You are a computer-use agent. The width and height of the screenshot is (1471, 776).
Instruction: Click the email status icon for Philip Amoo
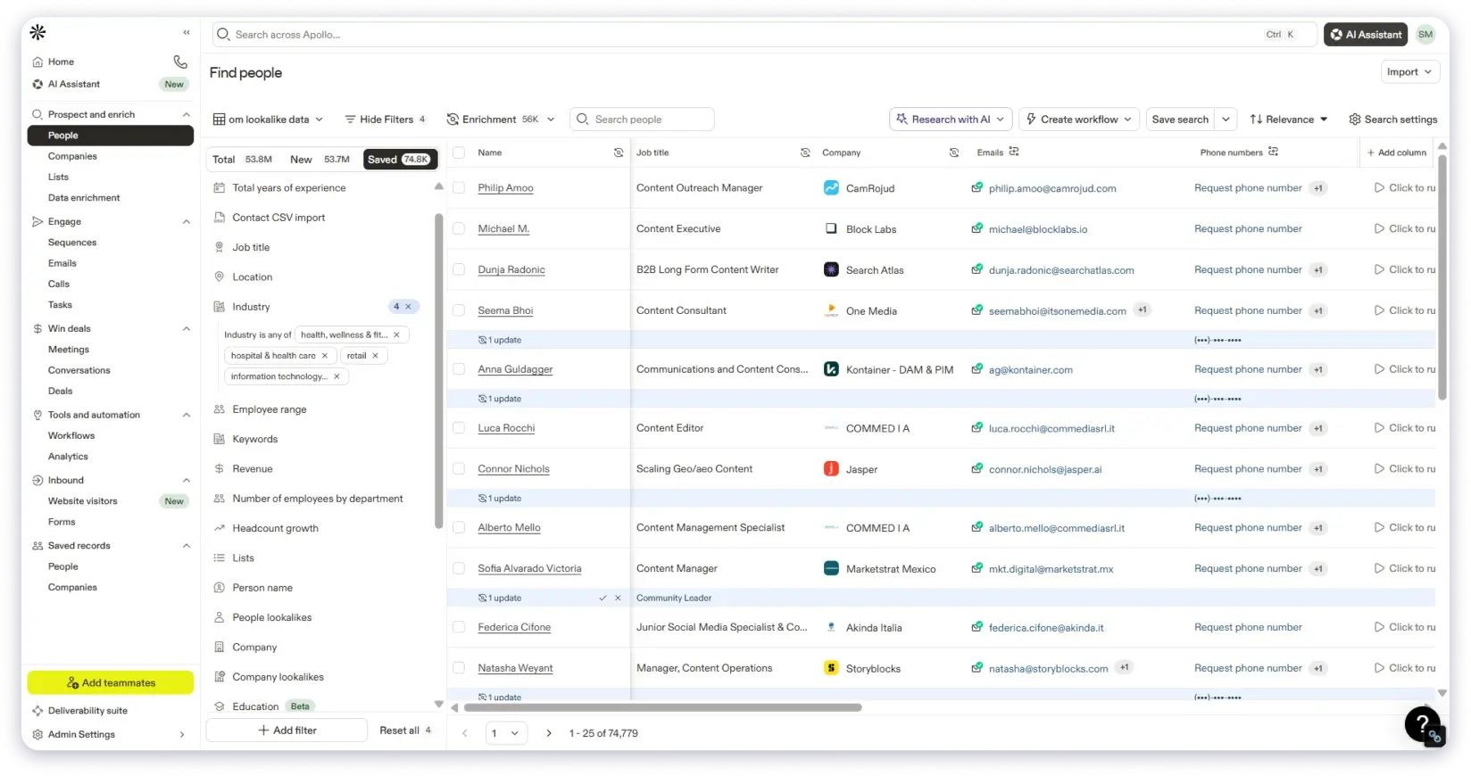(977, 187)
